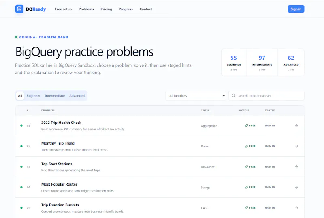Open arrow for Trip Duration Buckets
Image resolution: width=324 pixels, height=218 pixels.
[x=296, y=208]
